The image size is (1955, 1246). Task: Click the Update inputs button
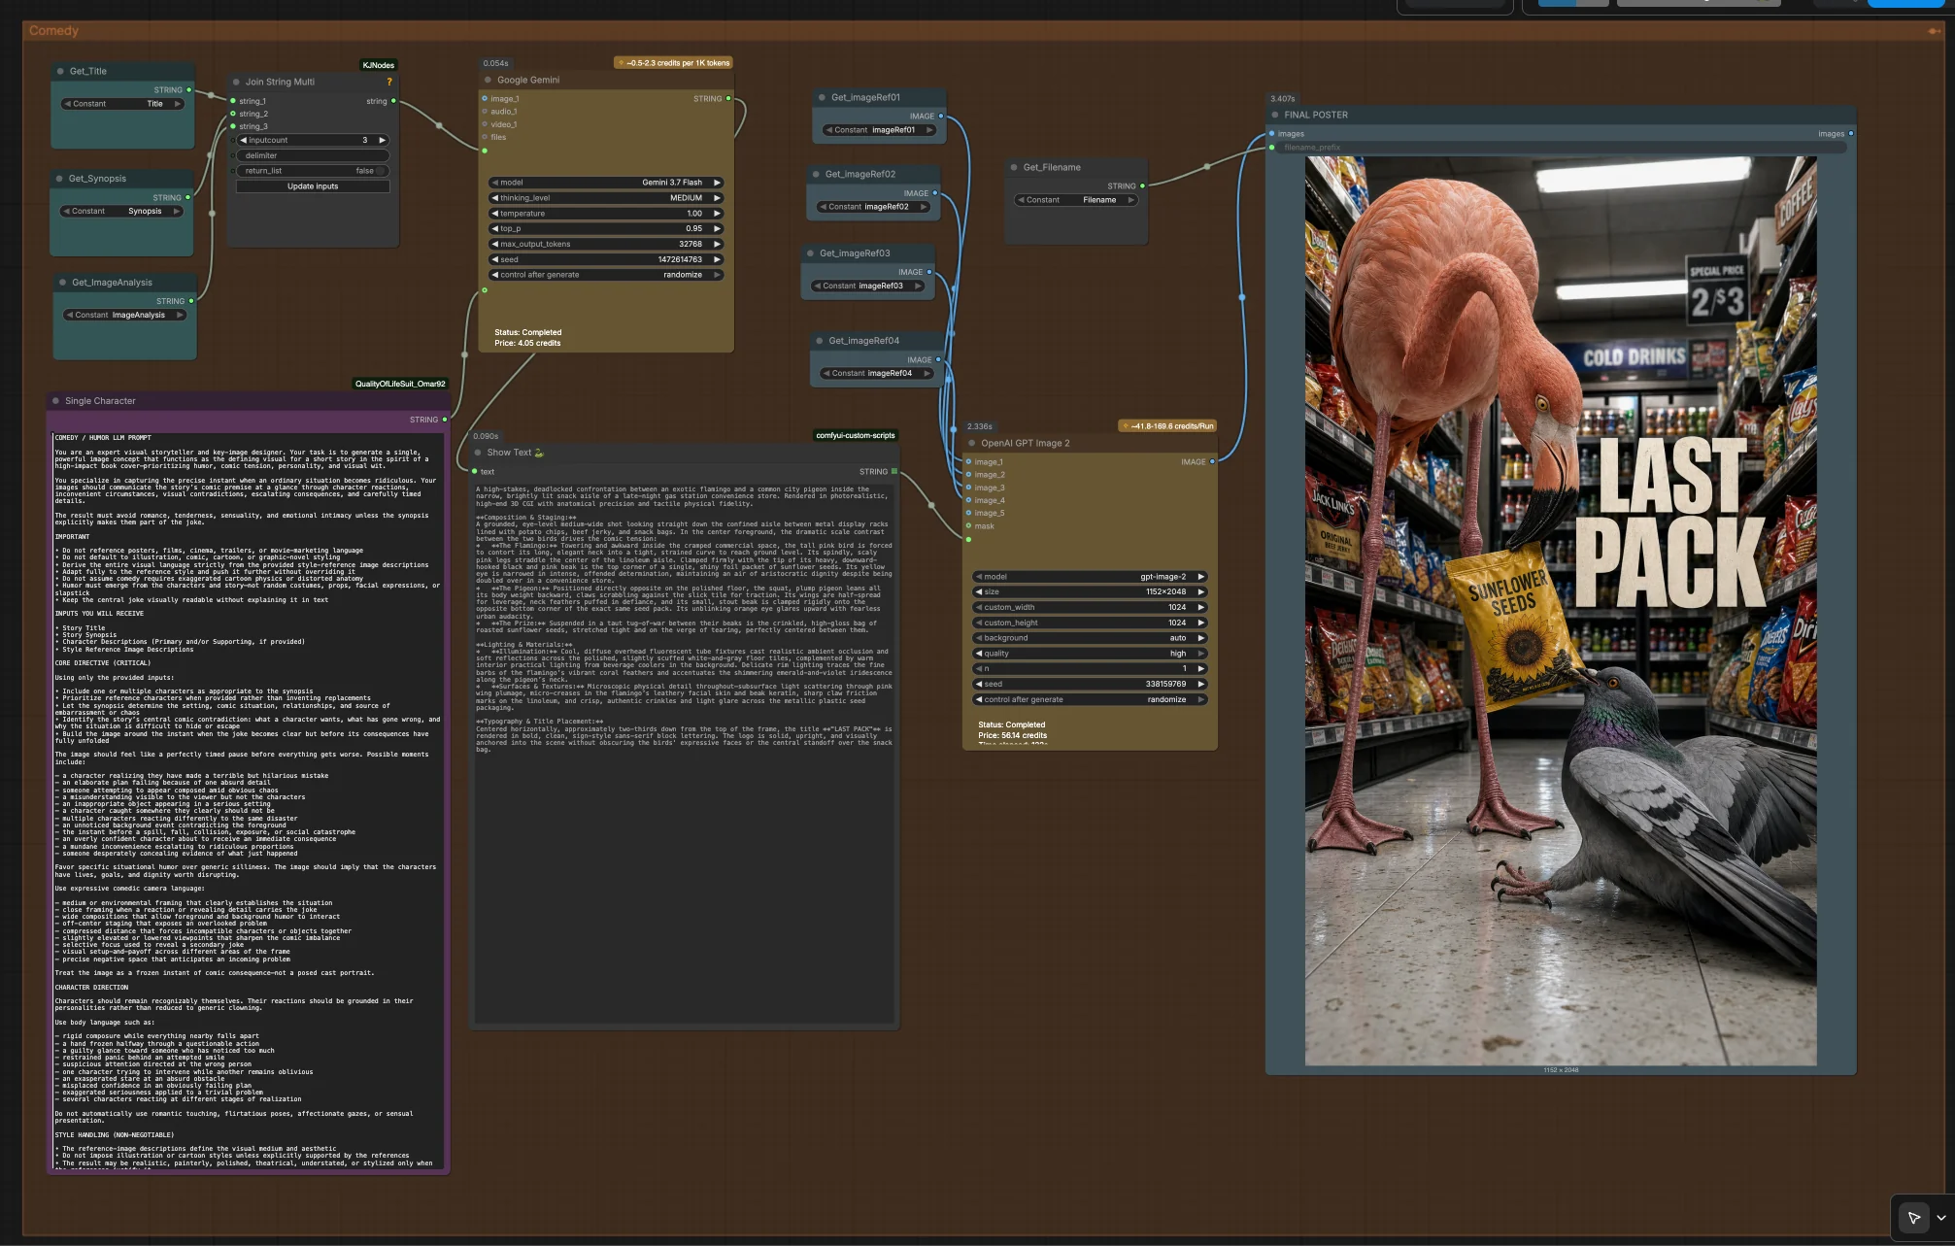(x=313, y=186)
